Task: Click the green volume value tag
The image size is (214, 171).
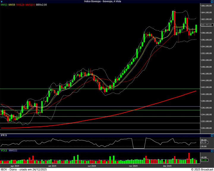Action: [204, 160]
